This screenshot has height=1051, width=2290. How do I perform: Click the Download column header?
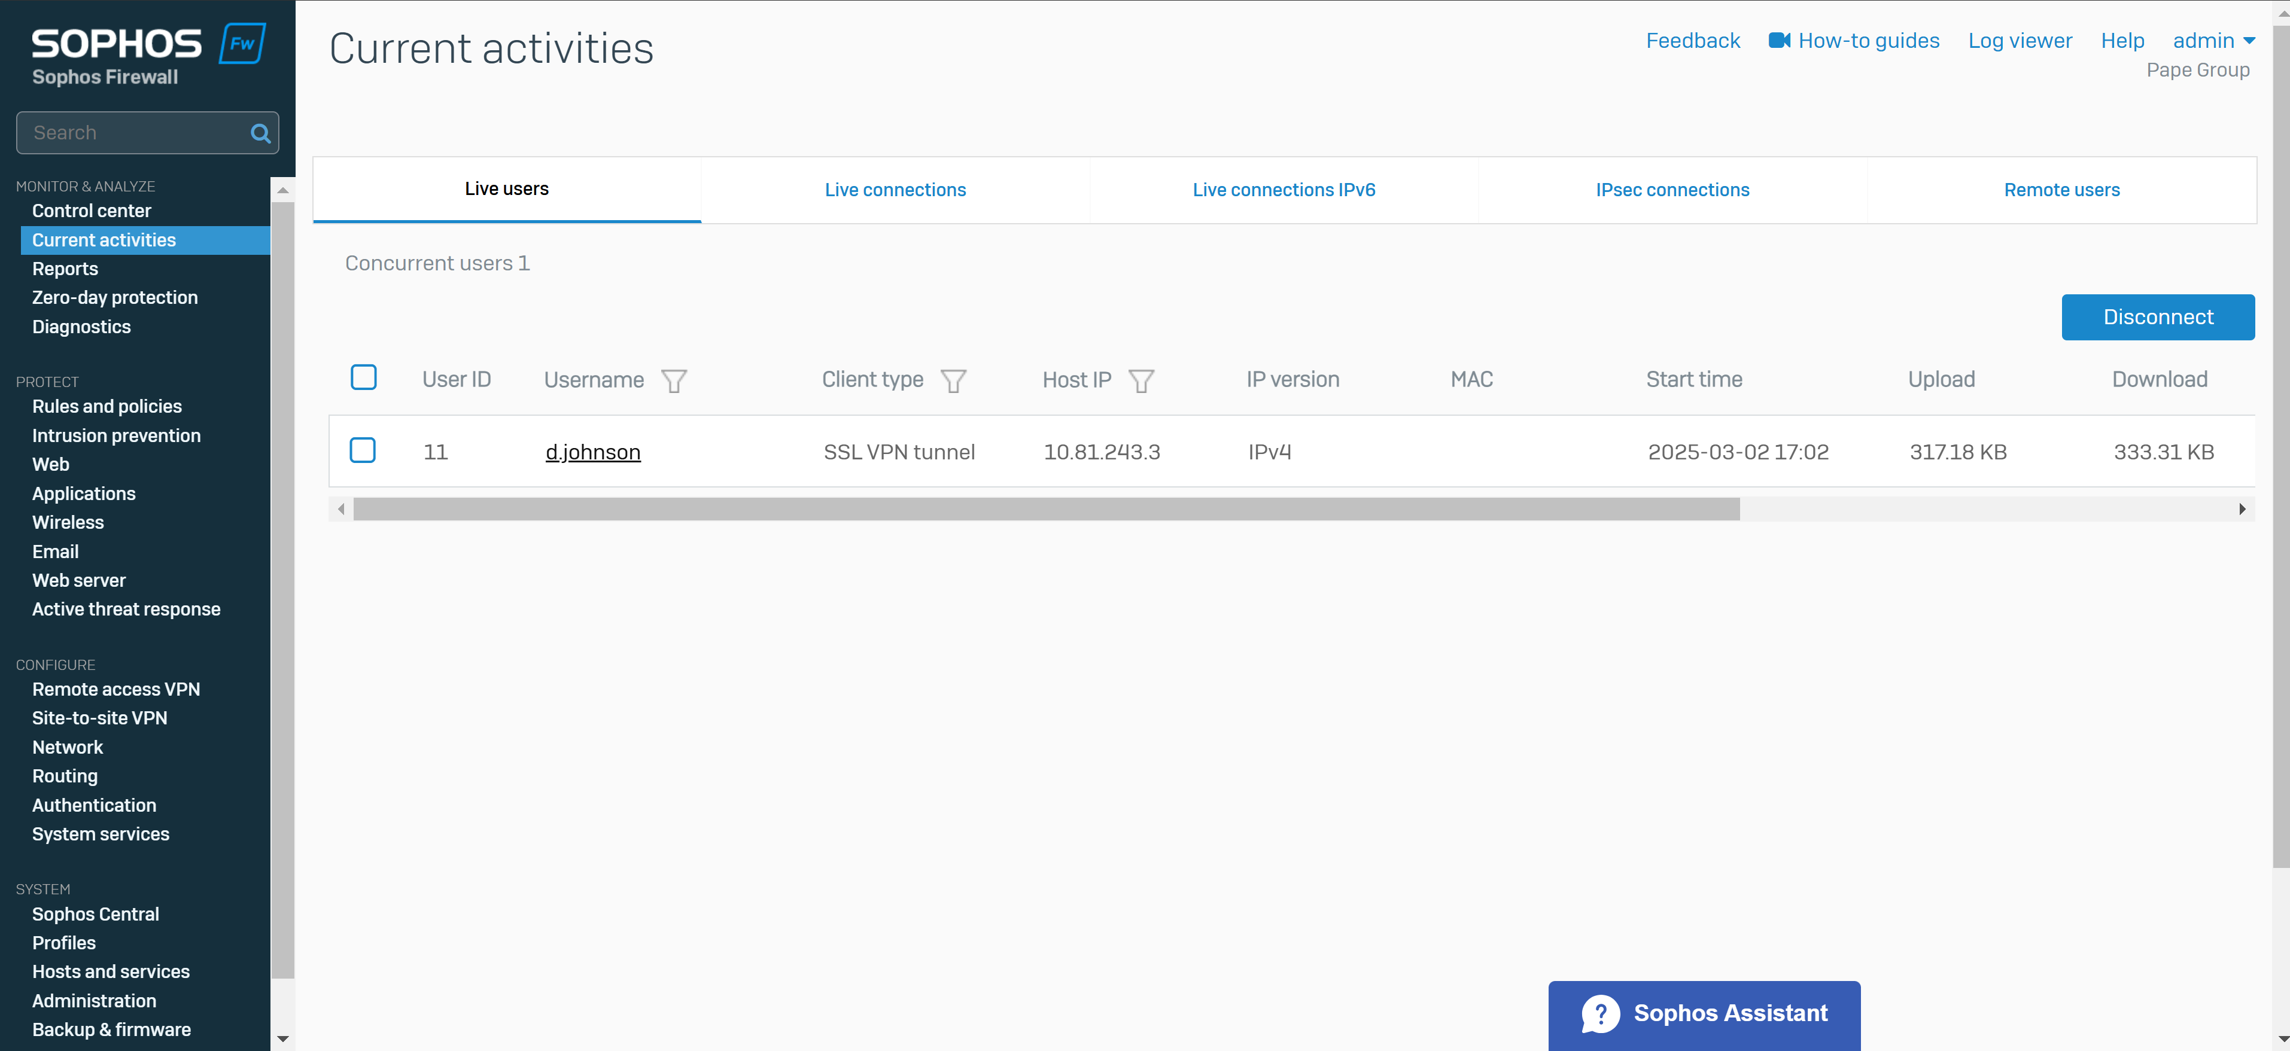click(x=2160, y=379)
